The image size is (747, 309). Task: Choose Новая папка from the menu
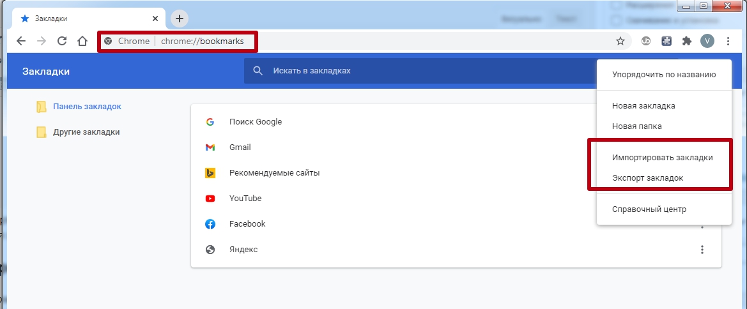636,126
